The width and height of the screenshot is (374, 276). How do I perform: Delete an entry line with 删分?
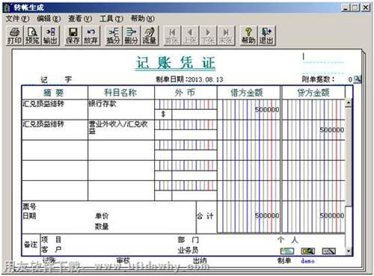tap(132, 36)
